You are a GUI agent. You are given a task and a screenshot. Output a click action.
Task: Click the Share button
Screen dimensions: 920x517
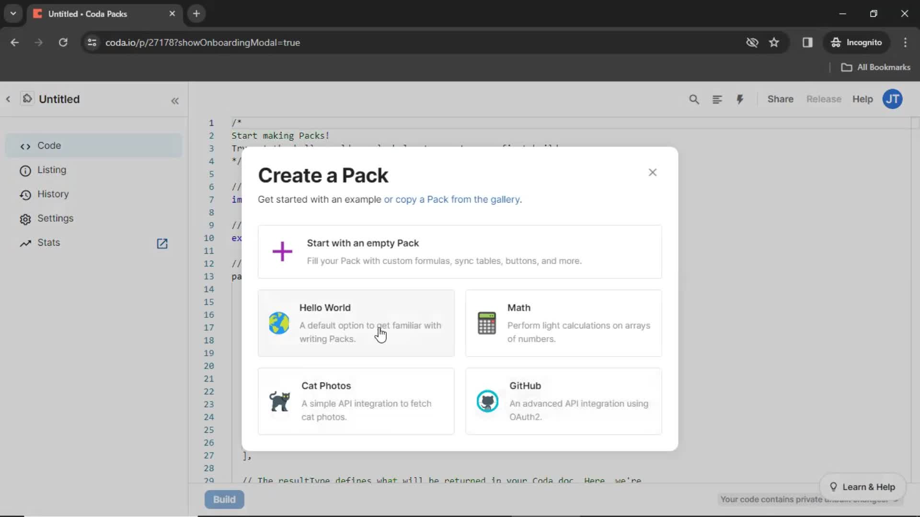[780, 99]
